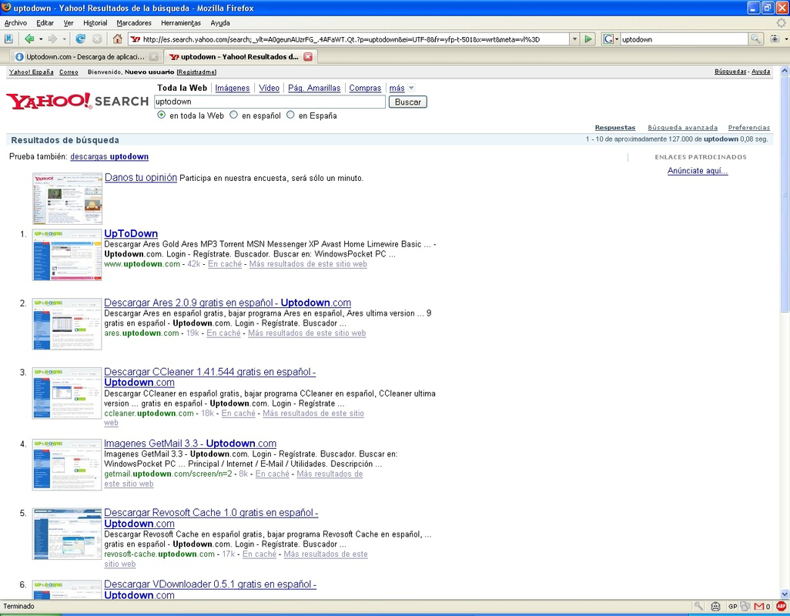The height and width of the screenshot is (616, 790).
Task: Open the Ayuda menu in menu bar
Action: [x=220, y=22]
